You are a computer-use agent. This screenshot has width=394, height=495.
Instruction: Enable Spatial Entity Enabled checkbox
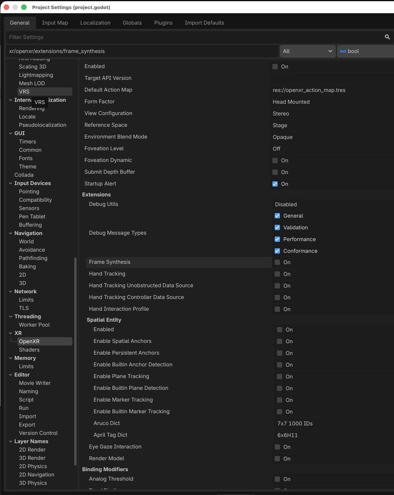280,330
